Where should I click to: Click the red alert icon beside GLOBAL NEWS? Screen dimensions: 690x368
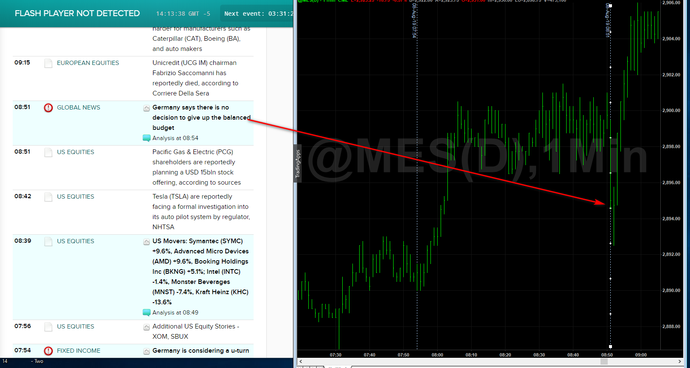coord(48,108)
